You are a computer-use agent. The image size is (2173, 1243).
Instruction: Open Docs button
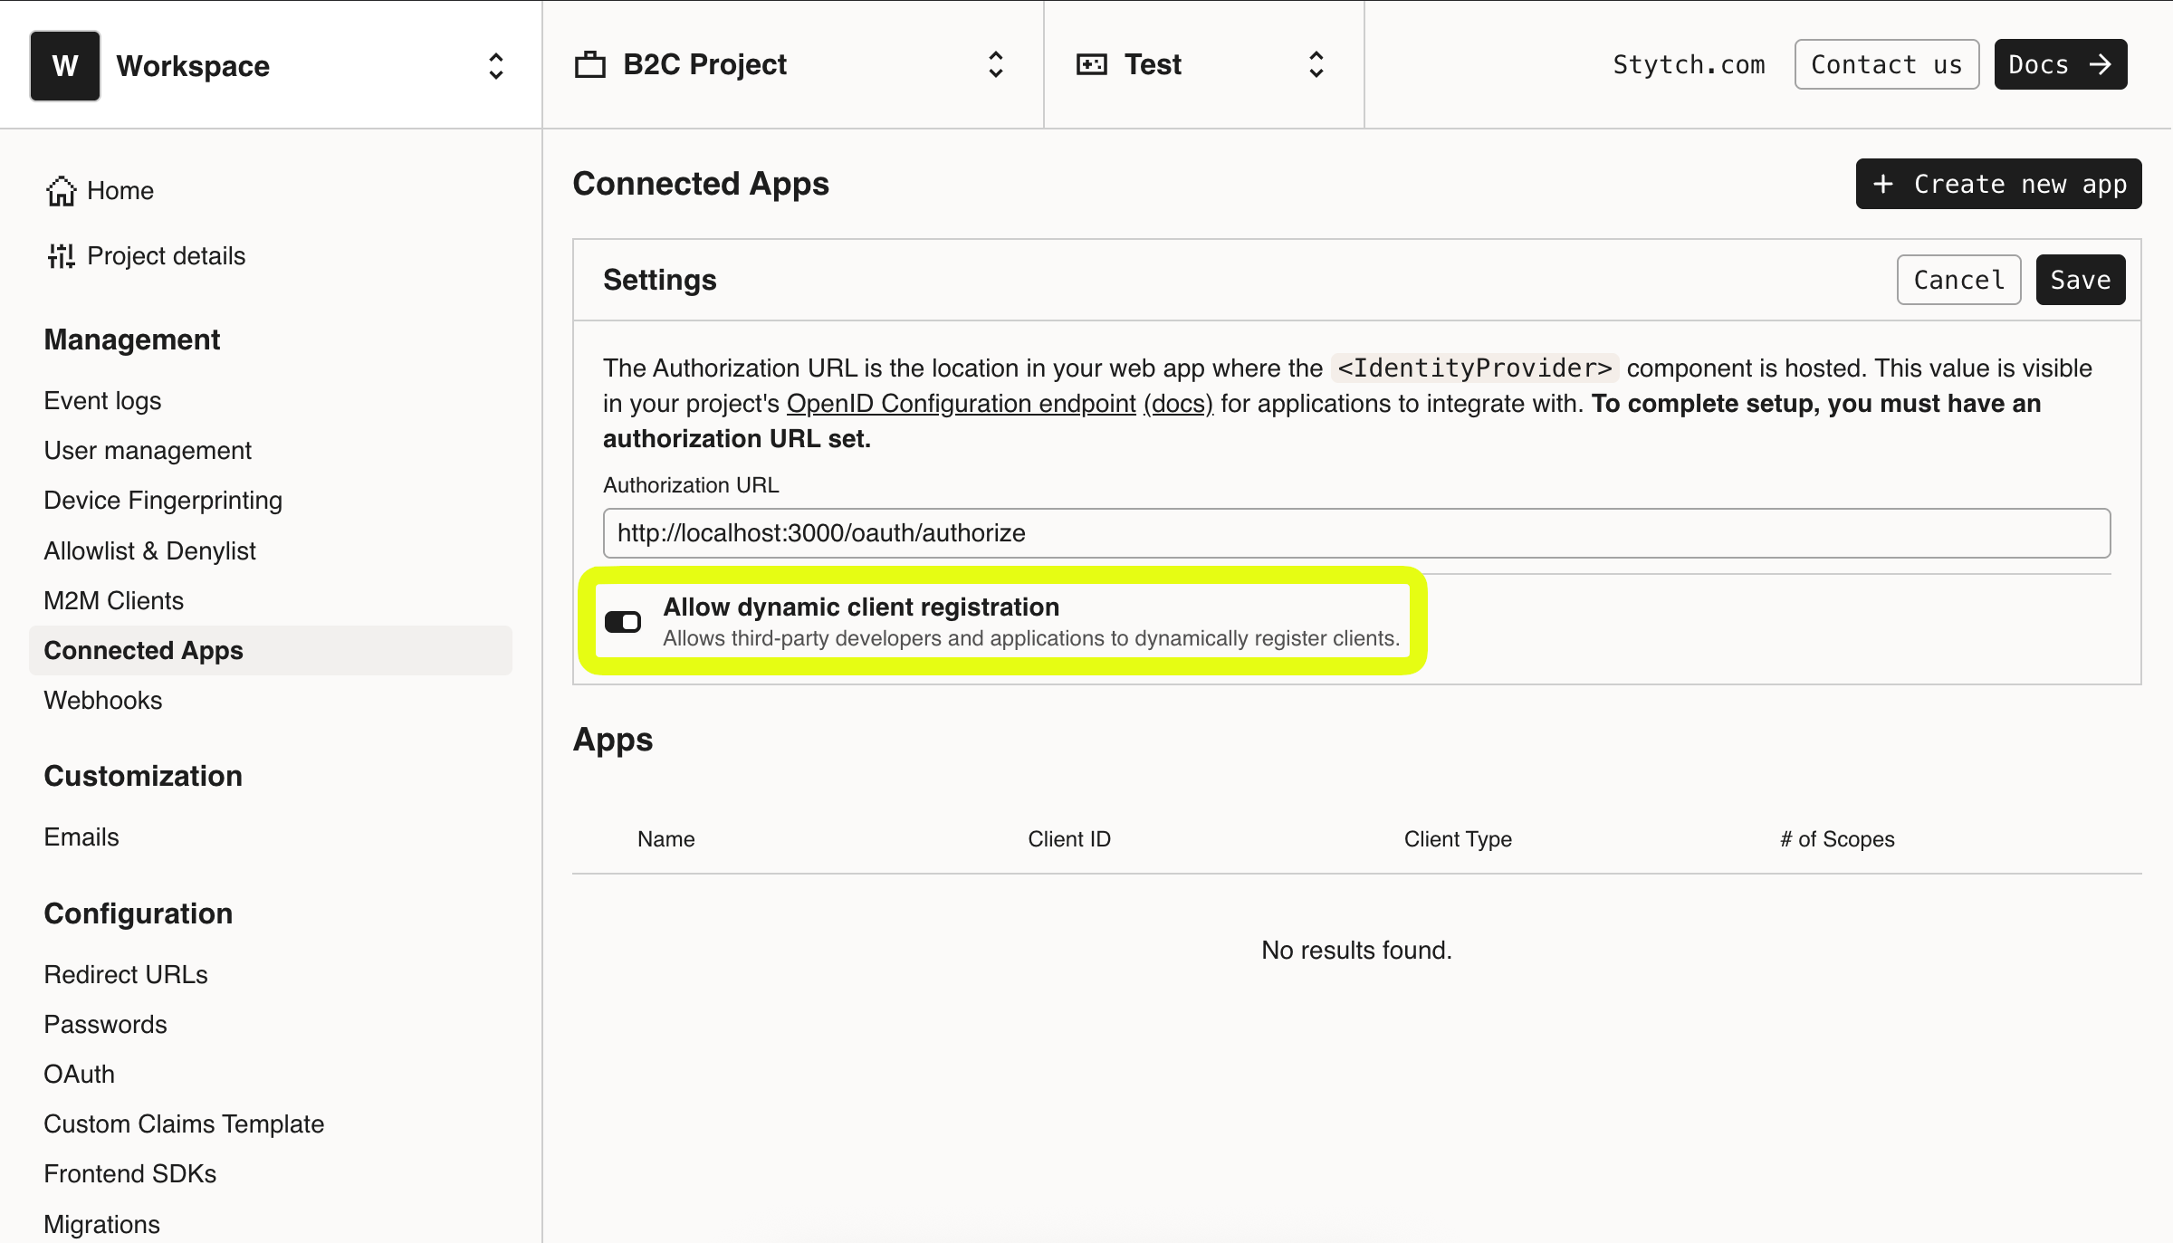click(2060, 64)
